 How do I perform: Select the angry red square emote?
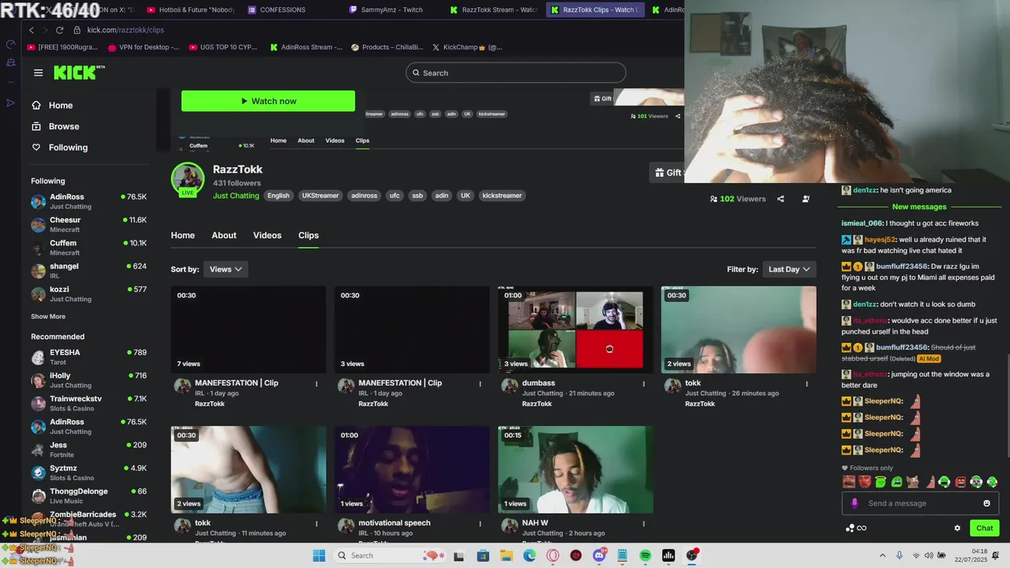pos(960,482)
